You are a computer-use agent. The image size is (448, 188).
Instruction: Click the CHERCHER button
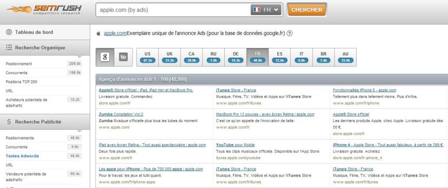point(307,10)
